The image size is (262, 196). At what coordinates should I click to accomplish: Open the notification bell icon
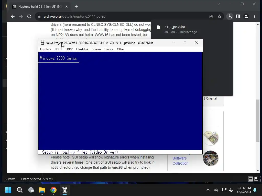click(x=255, y=190)
